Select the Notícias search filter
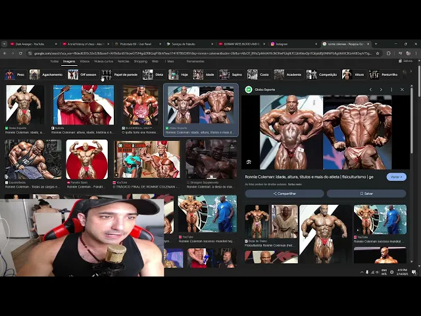Viewport: 421px width, 316px height. click(124, 61)
